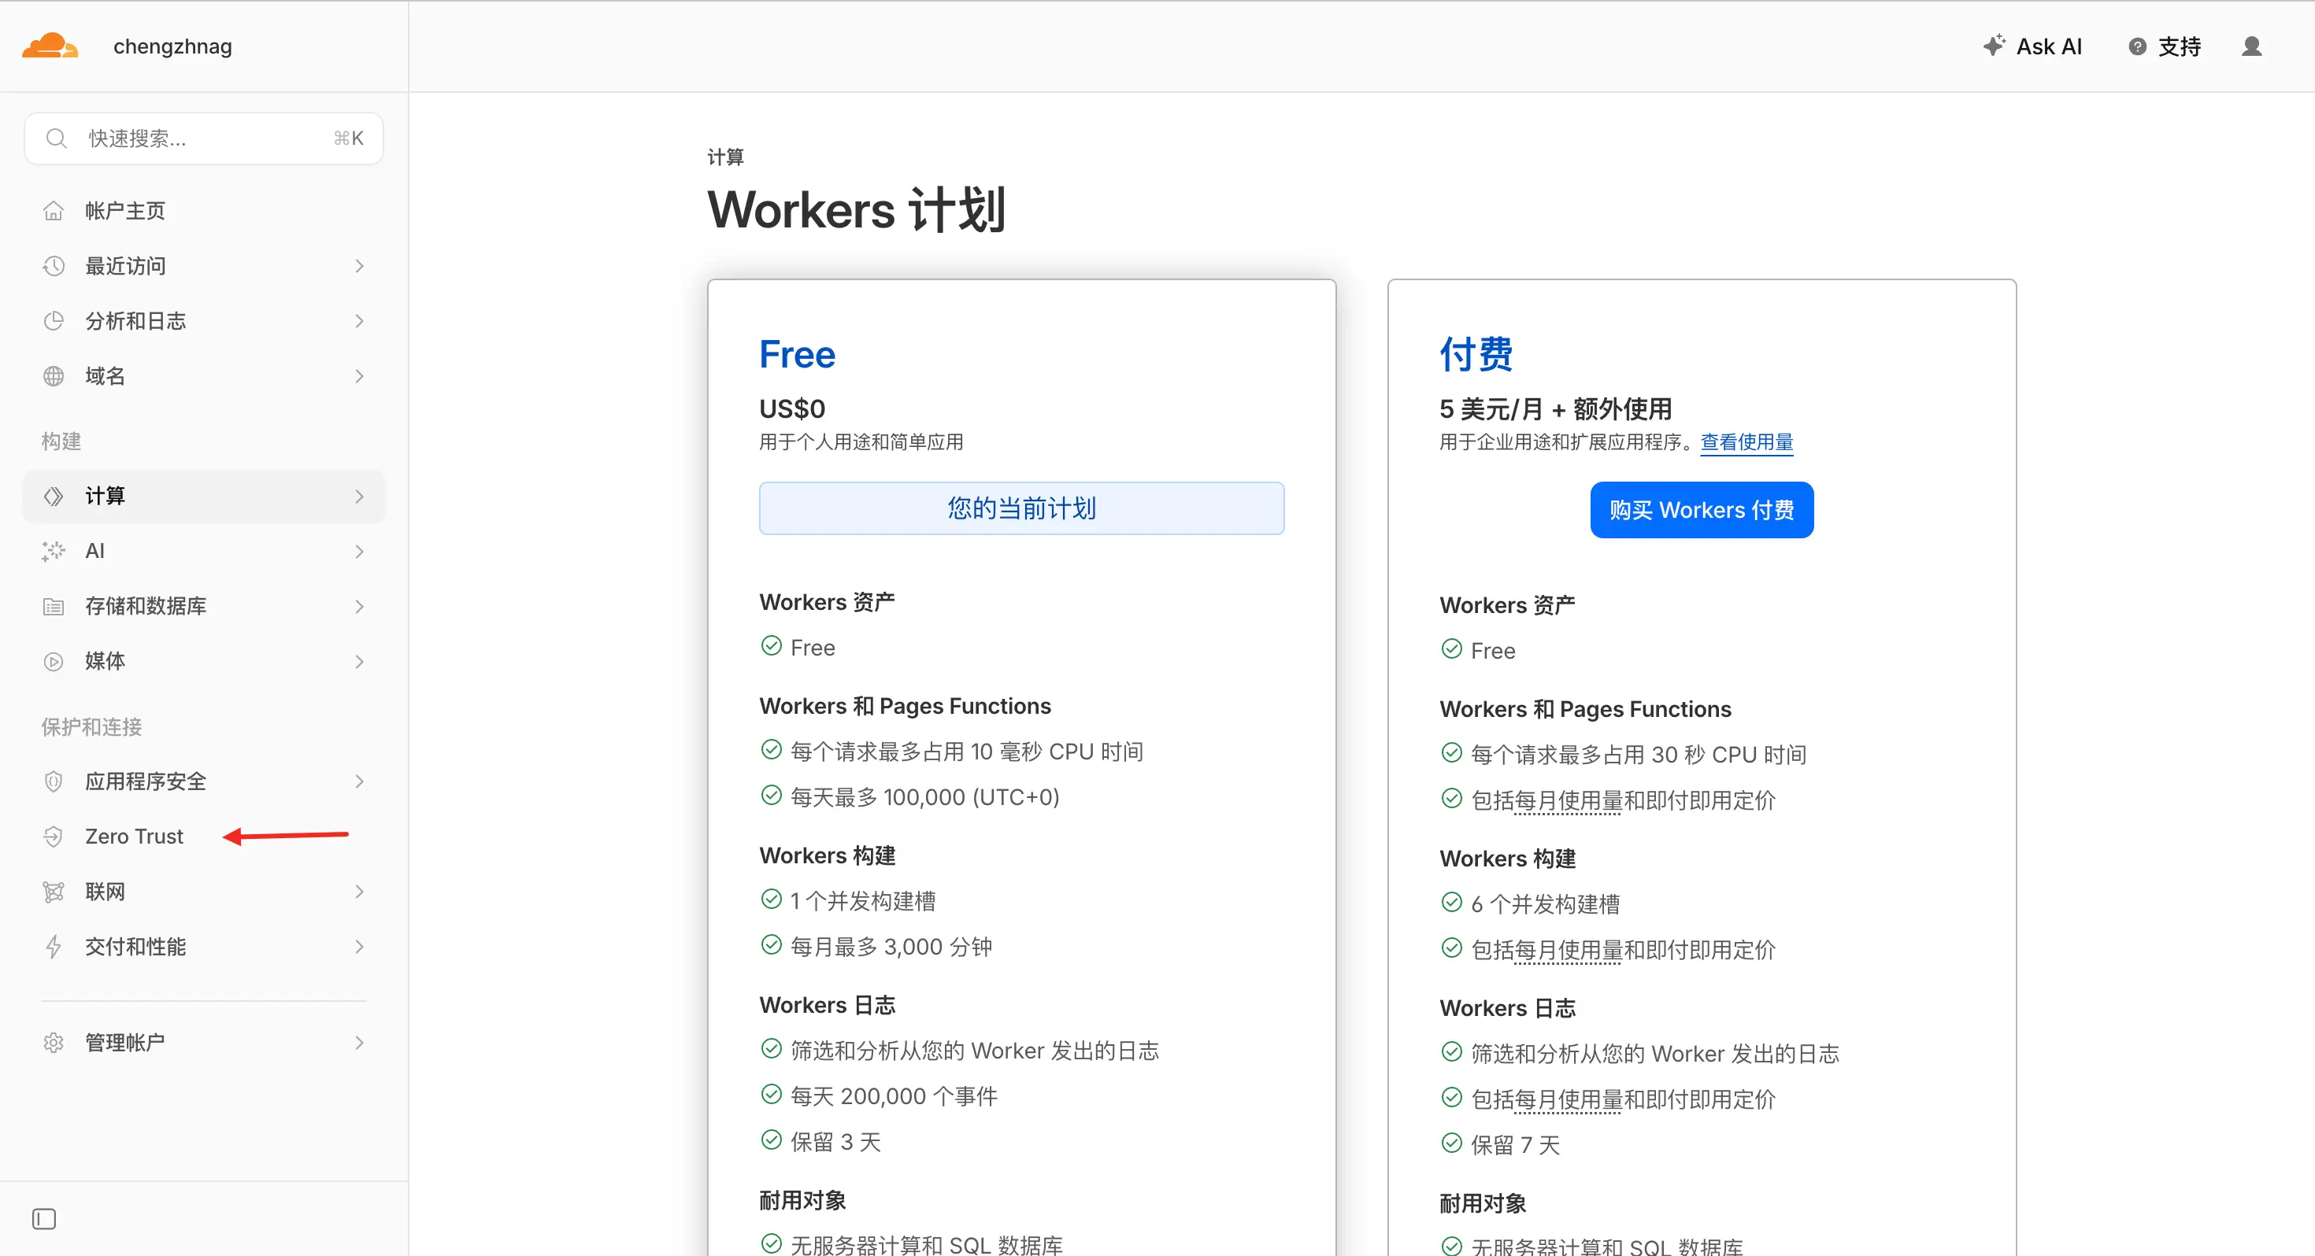The image size is (2315, 1256).
Task: Open the 查看使用量 link
Action: (1746, 442)
